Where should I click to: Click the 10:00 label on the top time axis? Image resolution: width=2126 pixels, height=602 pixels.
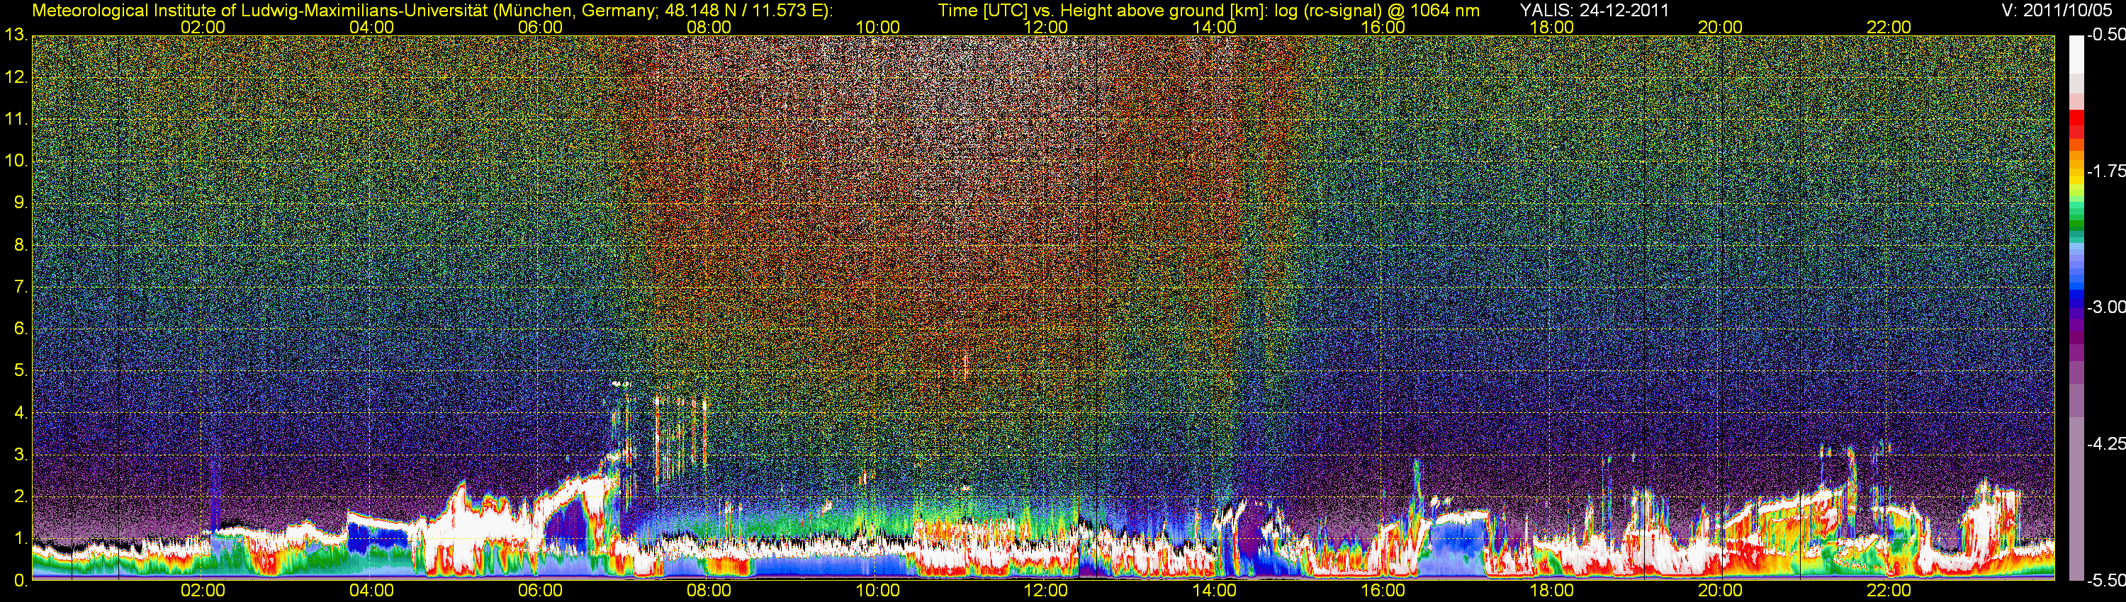(x=877, y=27)
